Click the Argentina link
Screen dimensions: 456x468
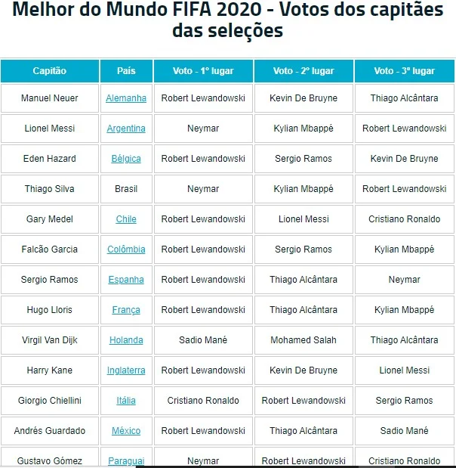(126, 129)
